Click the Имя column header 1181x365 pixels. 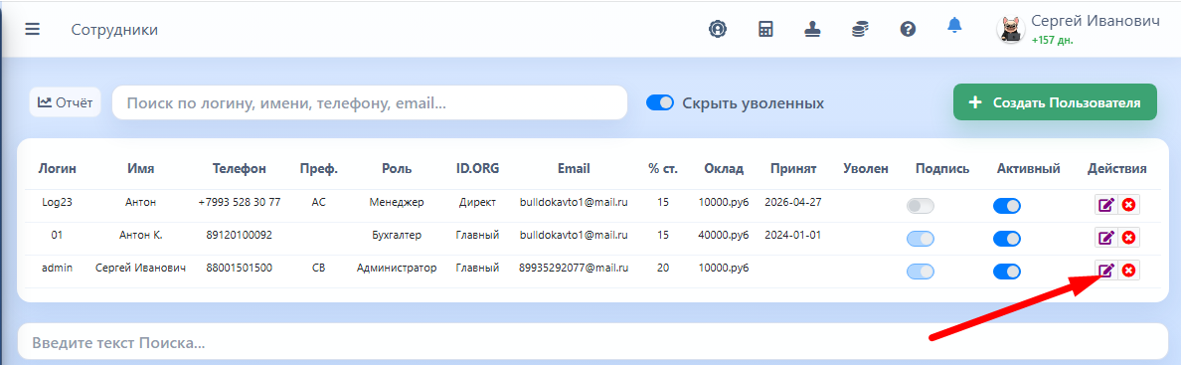tap(141, 169)
